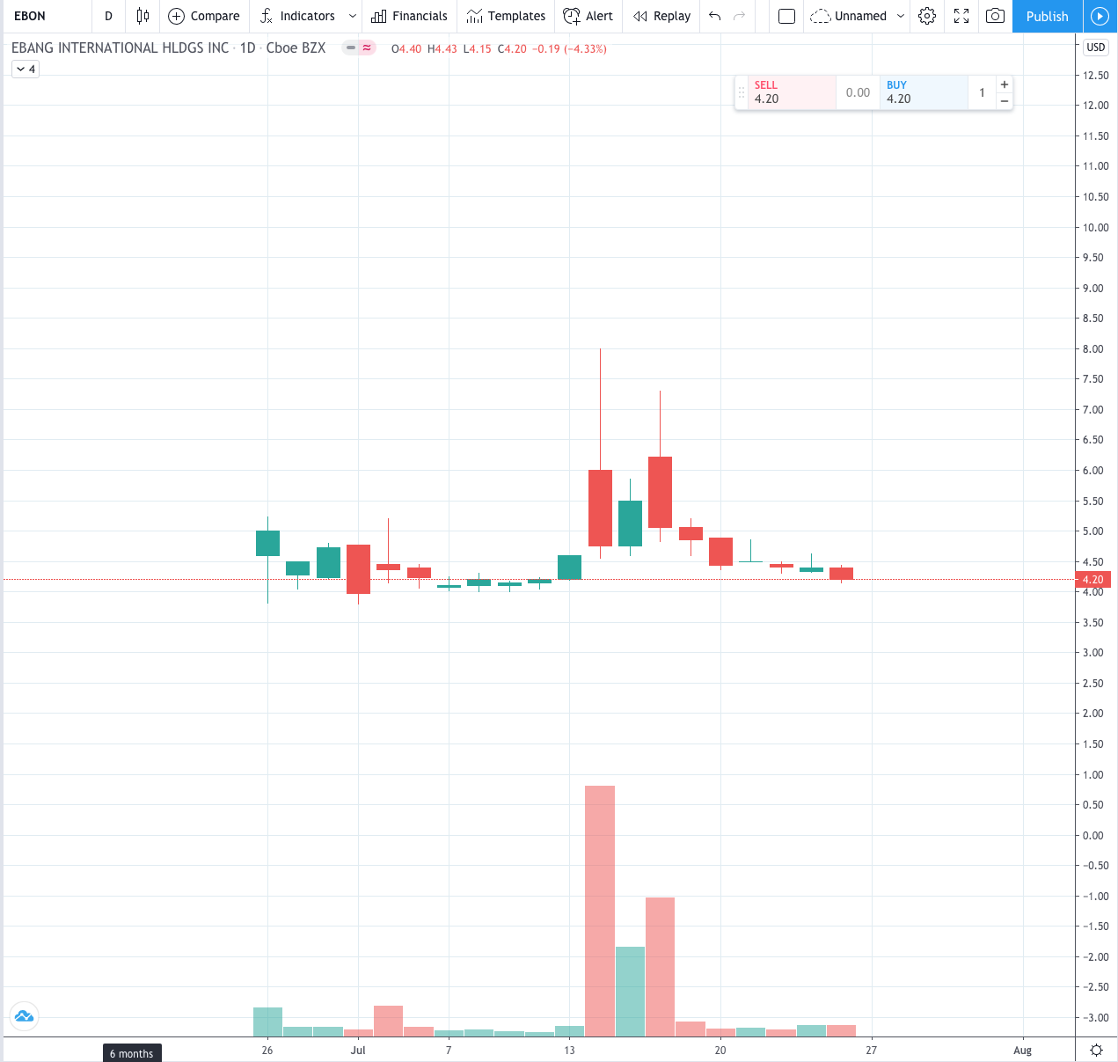The image size is (1118, 1062).
Task: Click the tall red candle on July 14
Action: click(600, 508)
